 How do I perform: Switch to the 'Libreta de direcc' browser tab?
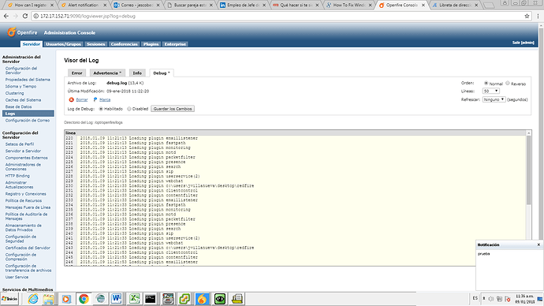(x=454, y=6)
